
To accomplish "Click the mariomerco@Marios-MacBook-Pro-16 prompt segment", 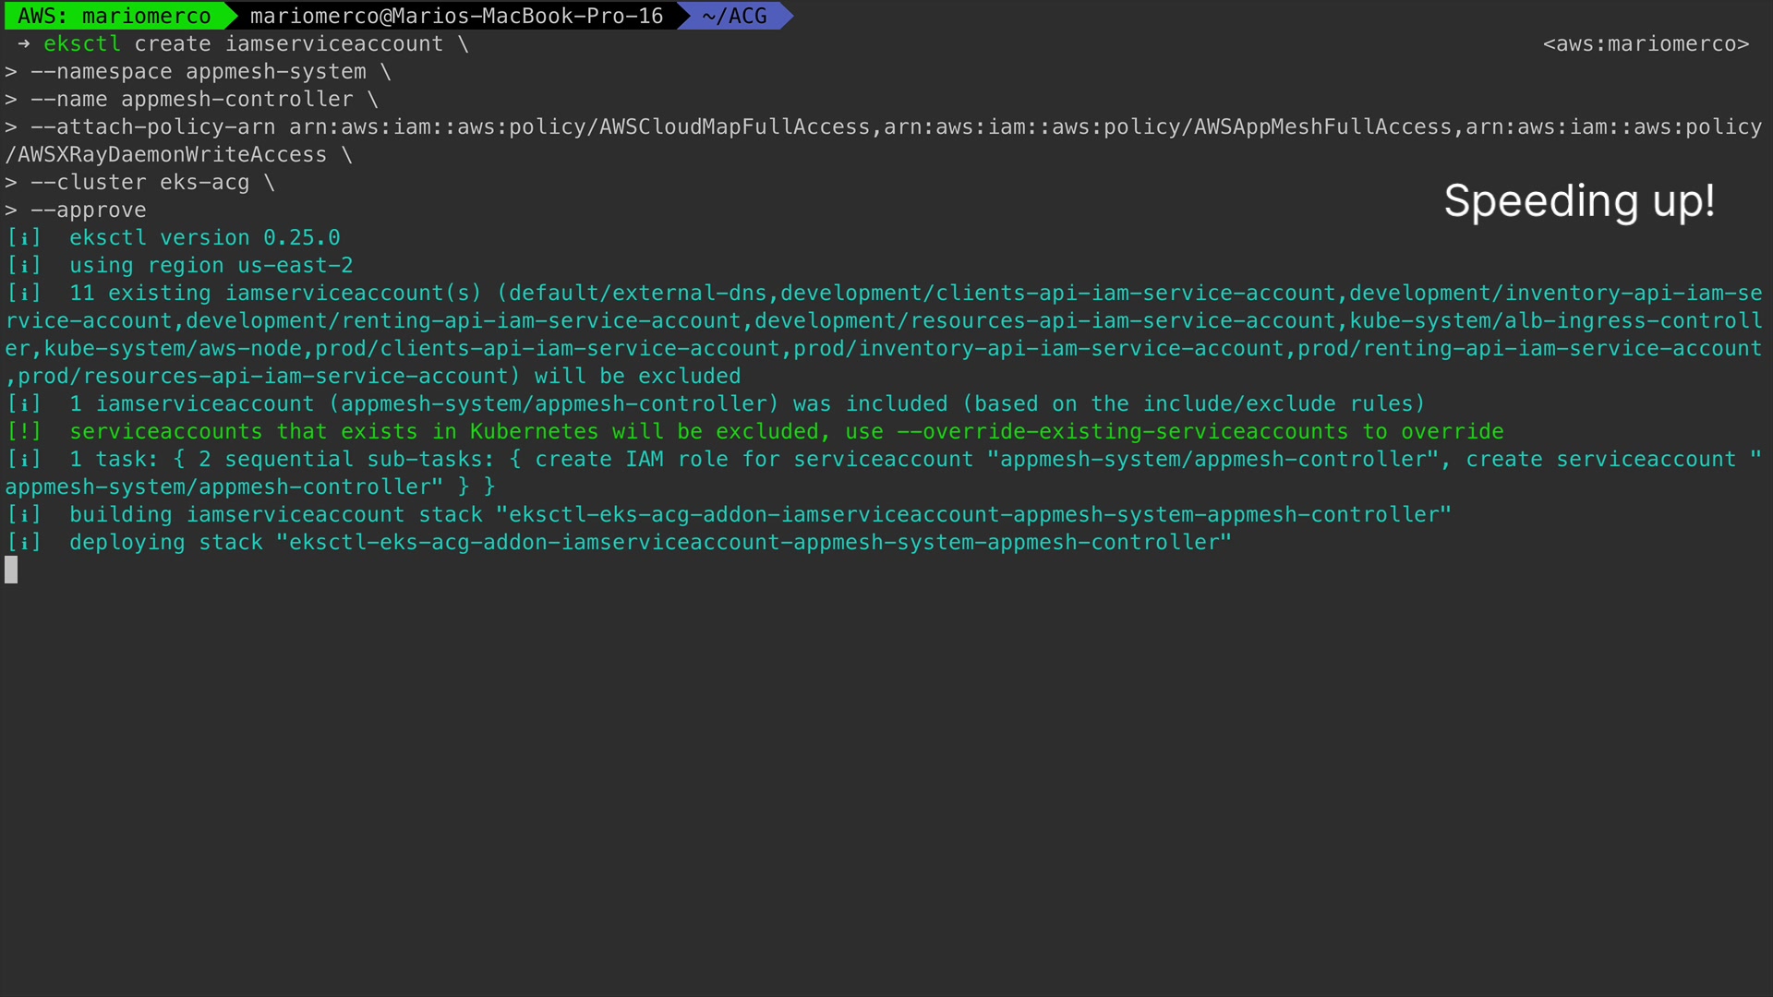I will click(x=456, y=16).
